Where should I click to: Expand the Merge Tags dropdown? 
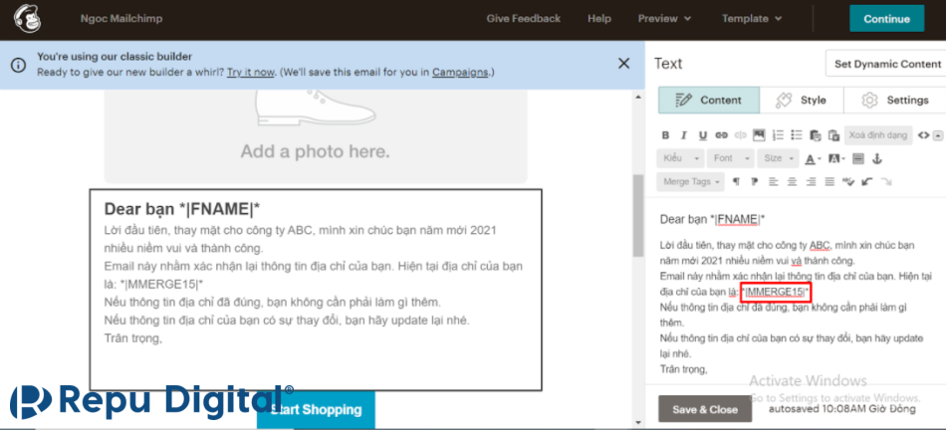point(691,182)
